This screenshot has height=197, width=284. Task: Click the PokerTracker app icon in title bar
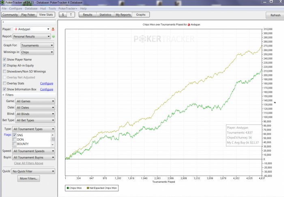(x=2, y=2)
